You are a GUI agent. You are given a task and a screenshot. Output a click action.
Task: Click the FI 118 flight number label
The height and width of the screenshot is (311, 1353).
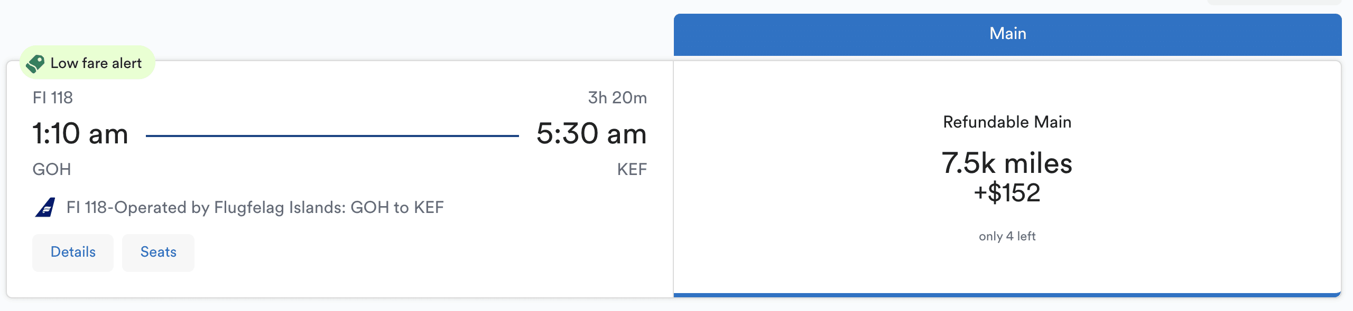coord(53,98)
